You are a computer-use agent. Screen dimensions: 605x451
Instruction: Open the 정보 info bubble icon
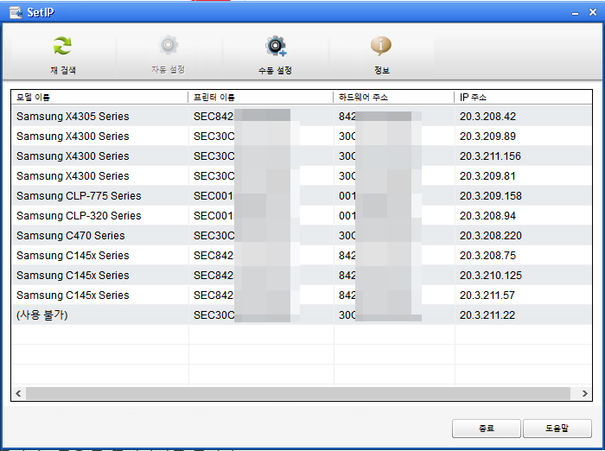point(381,46)
